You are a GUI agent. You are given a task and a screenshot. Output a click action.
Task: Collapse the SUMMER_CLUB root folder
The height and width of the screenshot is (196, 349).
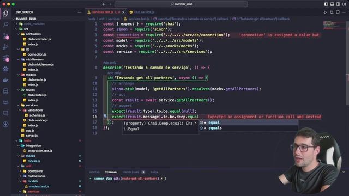[x=14, y=19]
